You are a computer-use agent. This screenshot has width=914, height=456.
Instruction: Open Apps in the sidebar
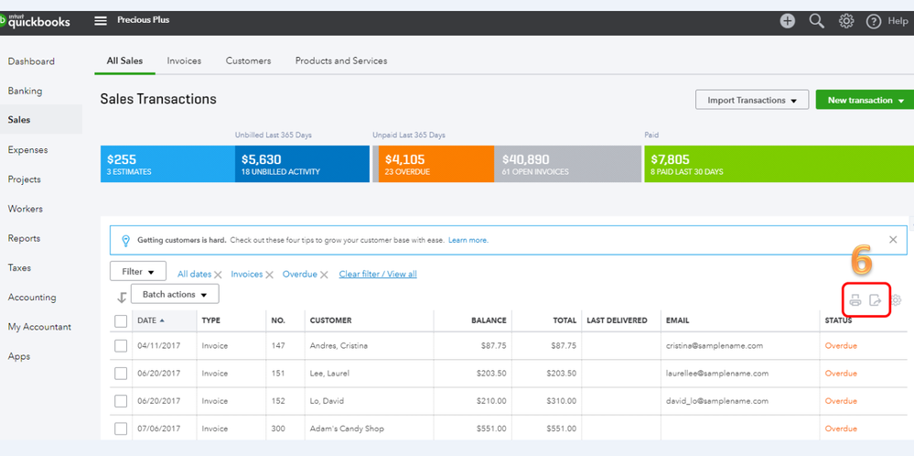(18, 356)
